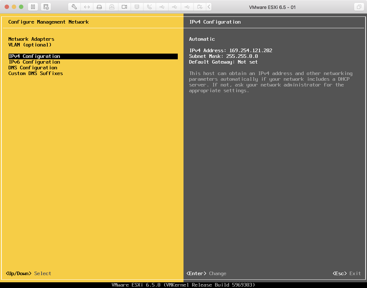Click the Configure Management Network heading

click(48, 22)
